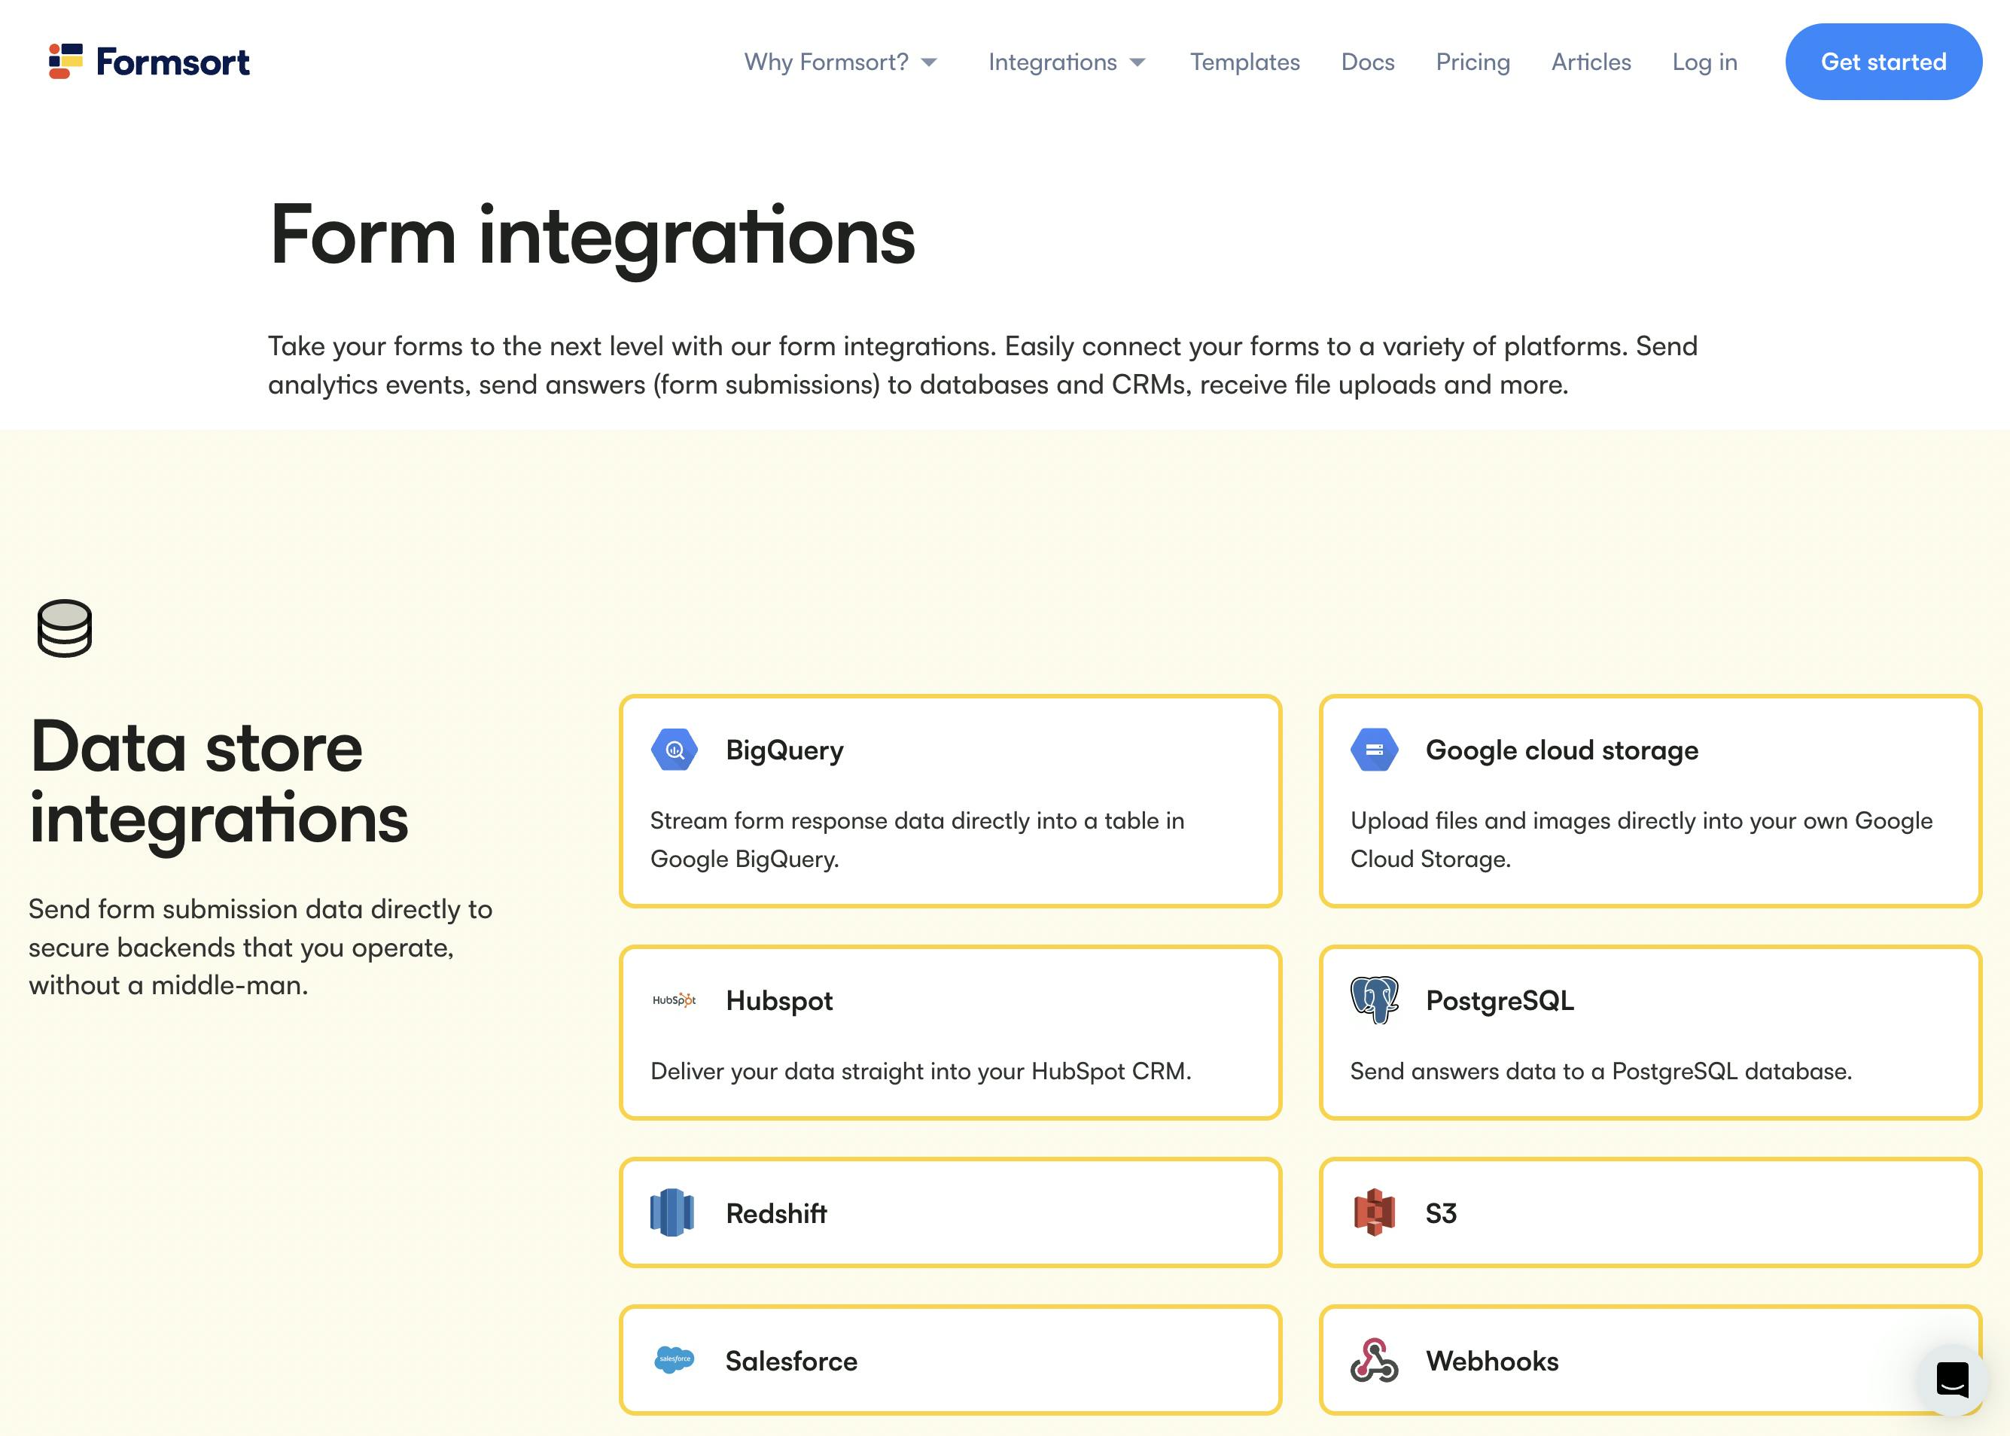Click the Templates menu item
2010x1436 pixels.
[x=1245, y=62]
